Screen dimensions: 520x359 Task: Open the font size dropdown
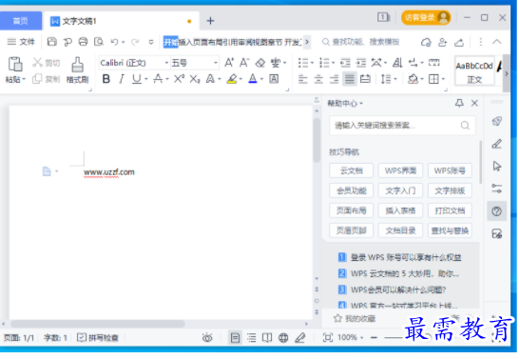tap(216, 63)
